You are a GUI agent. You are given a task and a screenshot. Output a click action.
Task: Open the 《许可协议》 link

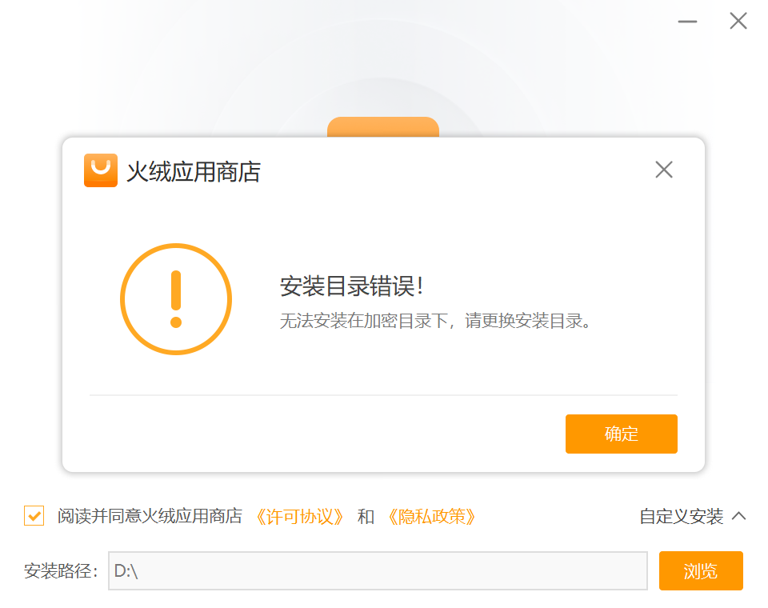coord(299,517)
